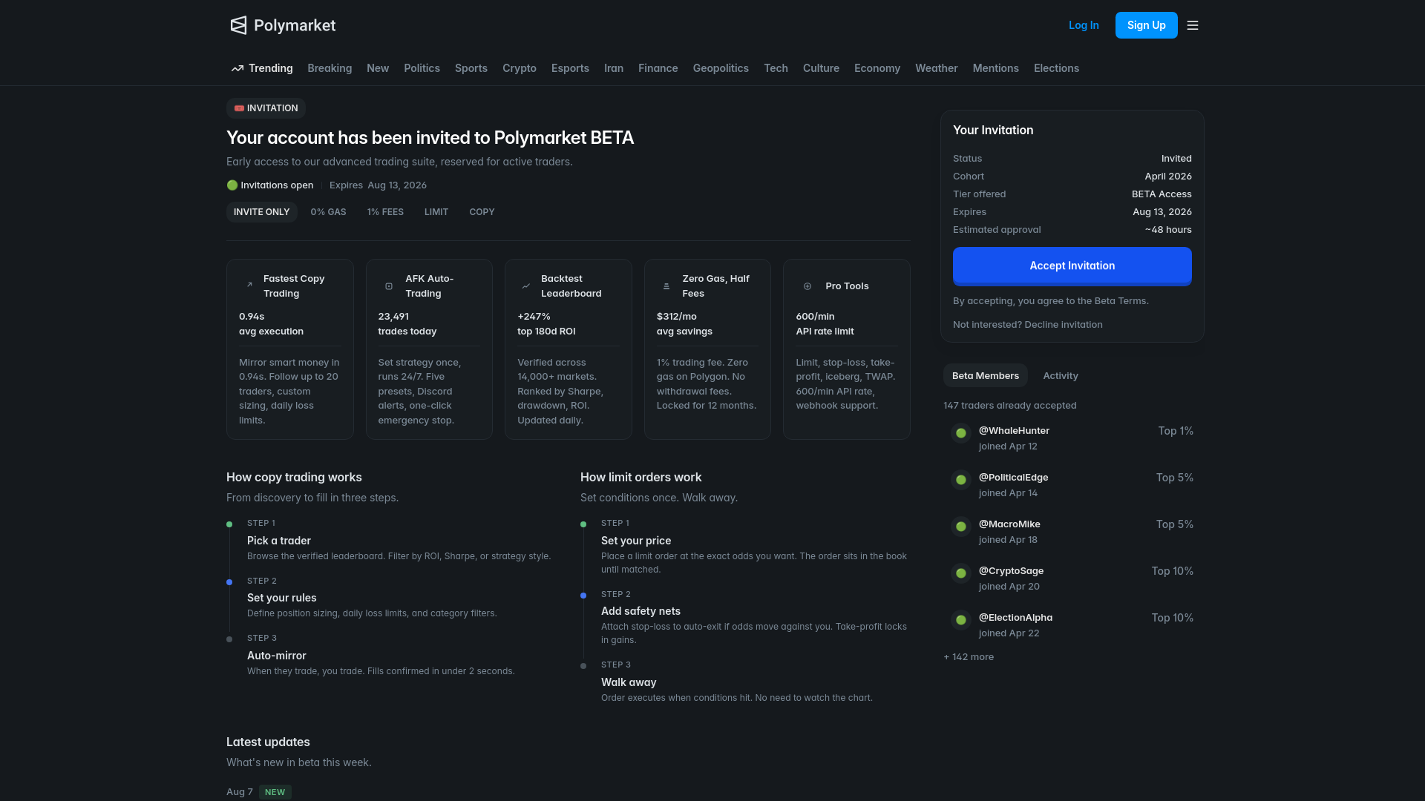Click the AFK Auto-Trading card icon
Image resolution: width=1425 pixels, height=801 pixels.
tap(389, 286)
